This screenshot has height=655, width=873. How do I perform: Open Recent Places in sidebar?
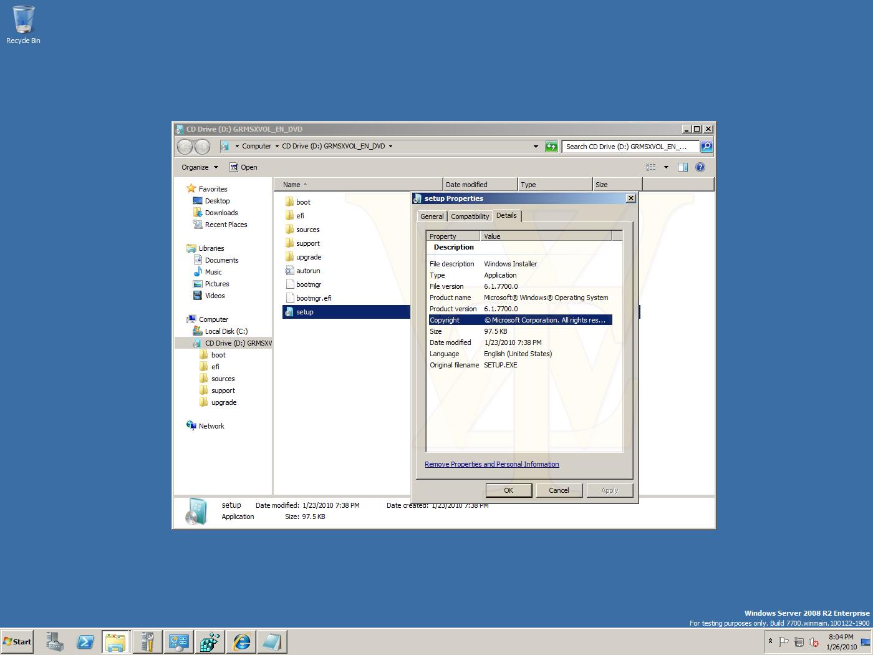point(219,225)
